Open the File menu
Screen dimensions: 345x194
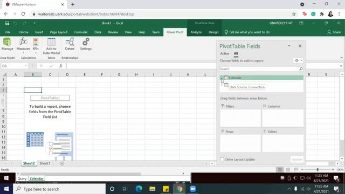click(8, 32)
